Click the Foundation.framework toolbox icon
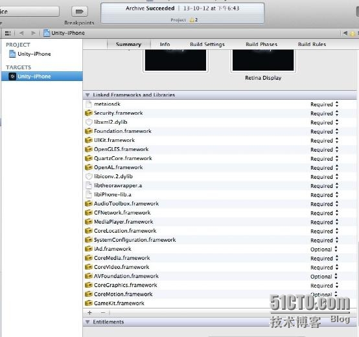The image size is (359, 337). point(89,131)
